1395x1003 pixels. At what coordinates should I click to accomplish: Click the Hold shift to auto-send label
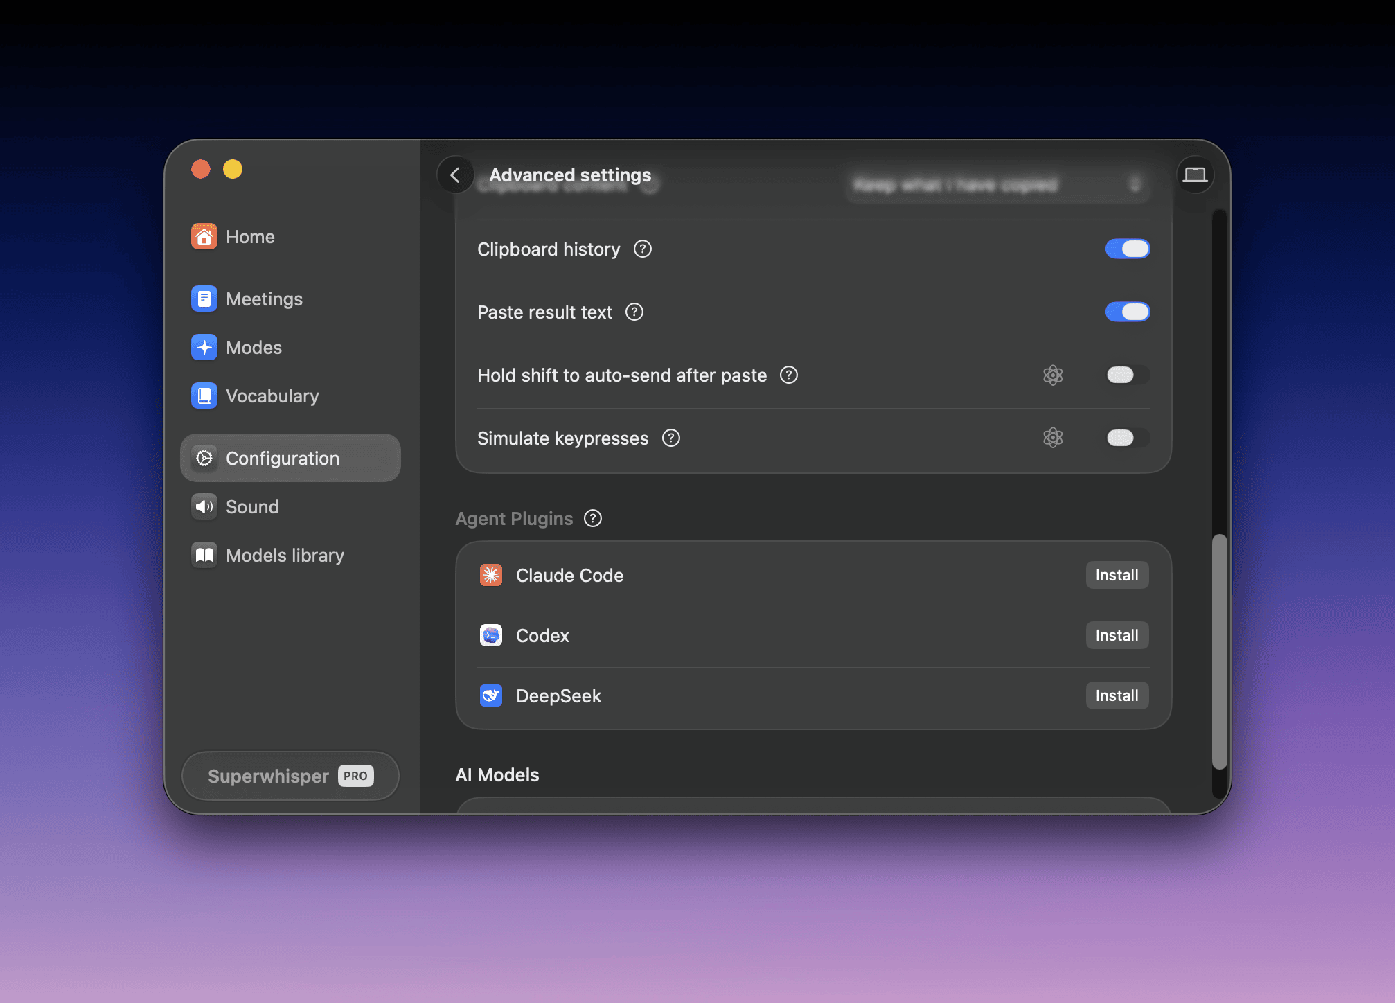[622, 375]
